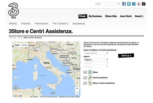This screenshot has height=103, width=153.
Task: Click 3Store breadcrumb link
Action: click(20, 38)
